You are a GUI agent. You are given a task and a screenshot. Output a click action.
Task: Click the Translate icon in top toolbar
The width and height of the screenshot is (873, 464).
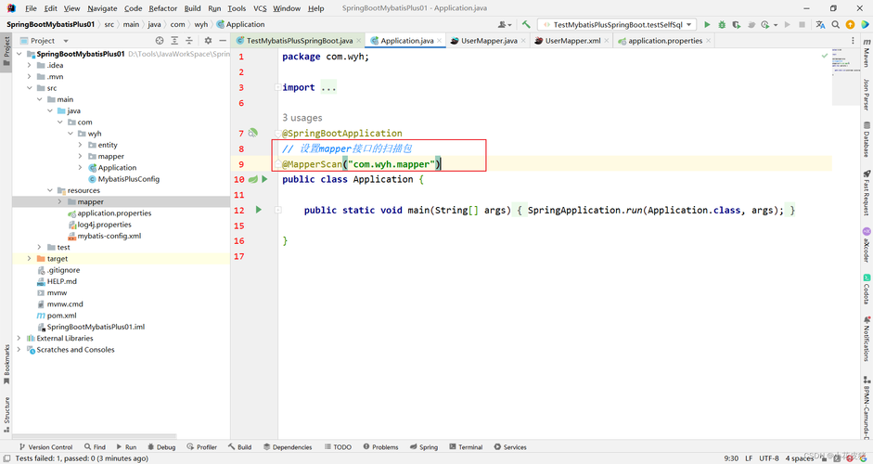(820, 25)
